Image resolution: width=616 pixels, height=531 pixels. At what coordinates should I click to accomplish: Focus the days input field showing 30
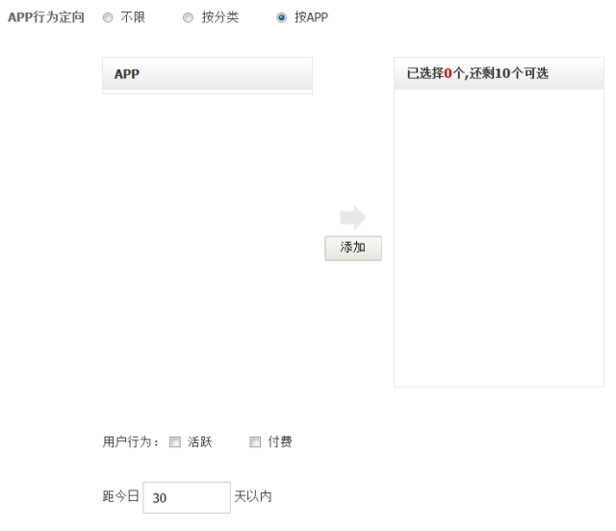(x=187, y=498)
